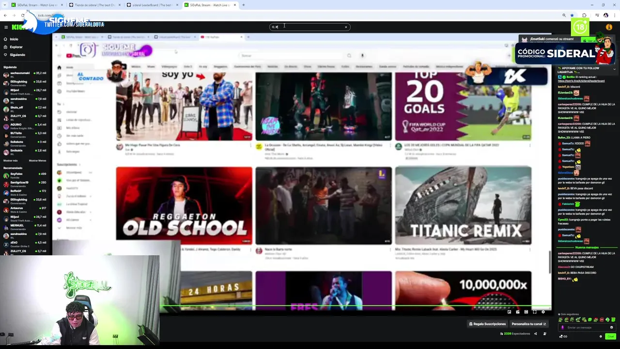Open zEkO recommended channel
620x349 pixels.
click(x=25, y=243)
